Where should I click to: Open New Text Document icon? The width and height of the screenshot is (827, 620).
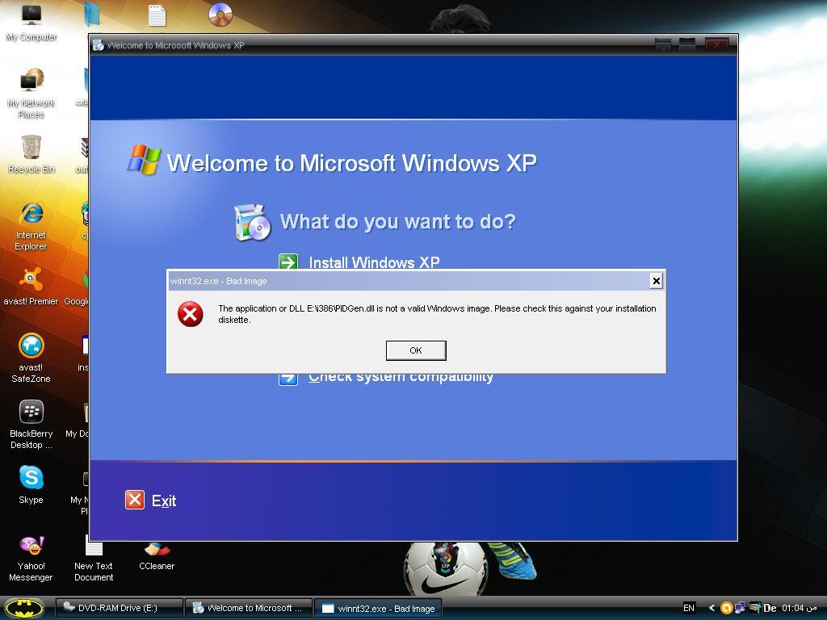coord(94,558)
